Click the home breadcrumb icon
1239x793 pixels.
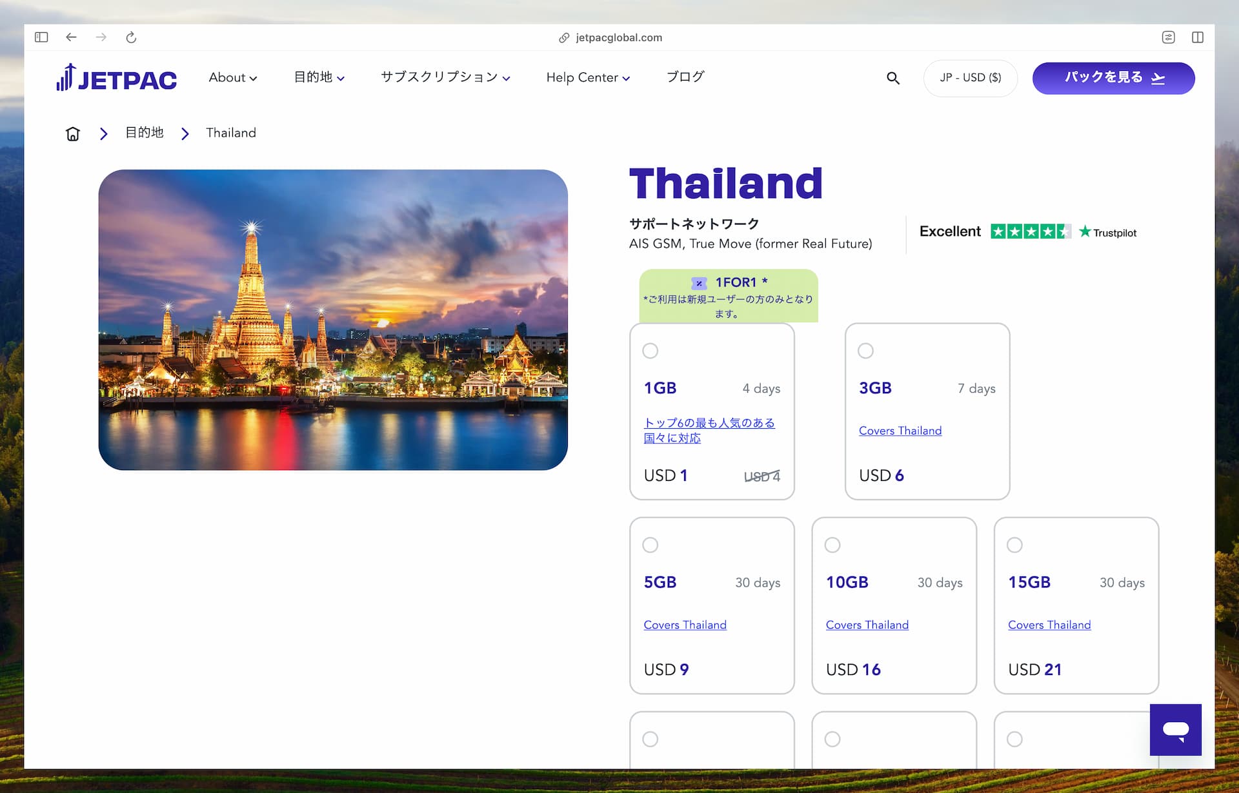click(x=72, y=133)
